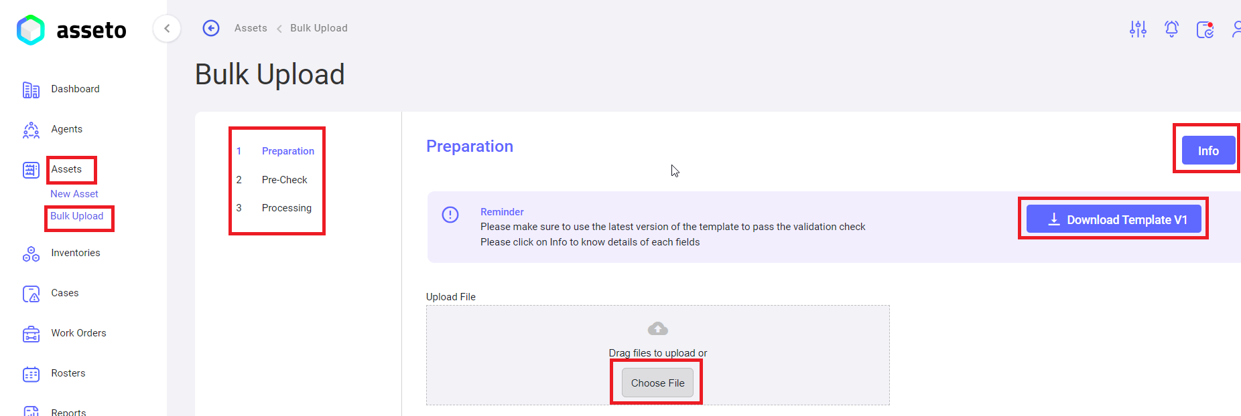Image resolution: width=1241 pixels, height=416 pixels.
Task: Click the asseto logo icon
Action: (x=31, y=30)
